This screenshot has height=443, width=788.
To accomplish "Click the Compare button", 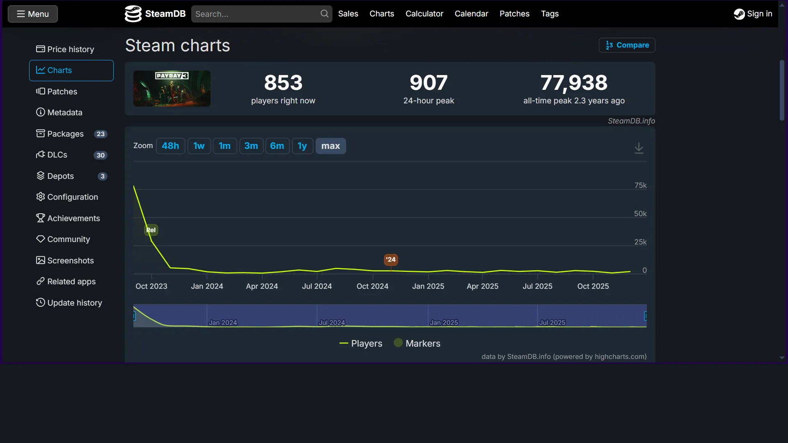I will coord(627,45).
